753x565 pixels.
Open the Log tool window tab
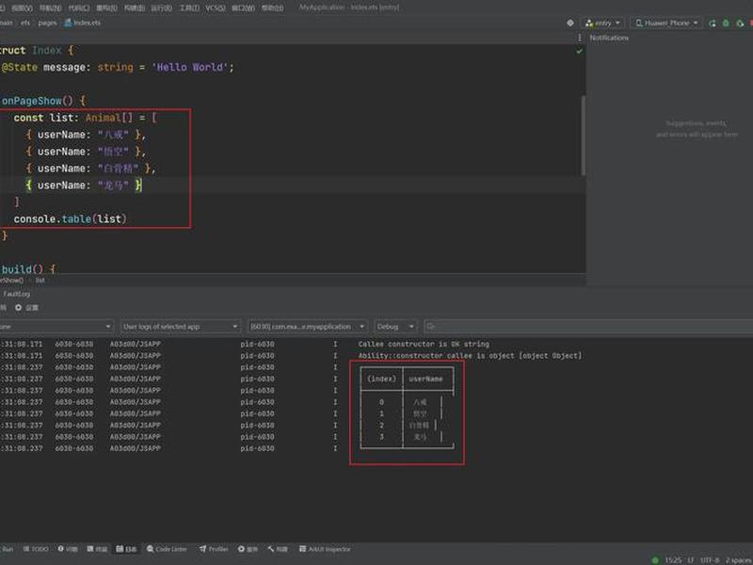point(126,549)
